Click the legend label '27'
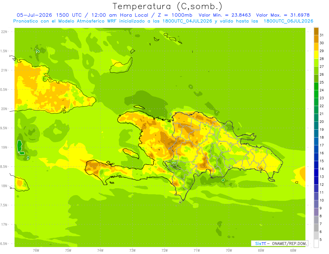This screenshot has width=329, height=254. click(322, 66)
